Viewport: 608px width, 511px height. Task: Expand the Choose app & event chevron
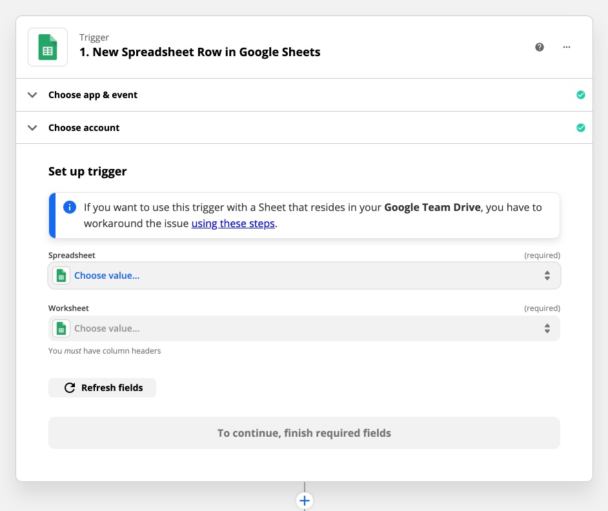click(x=32, y=95)
